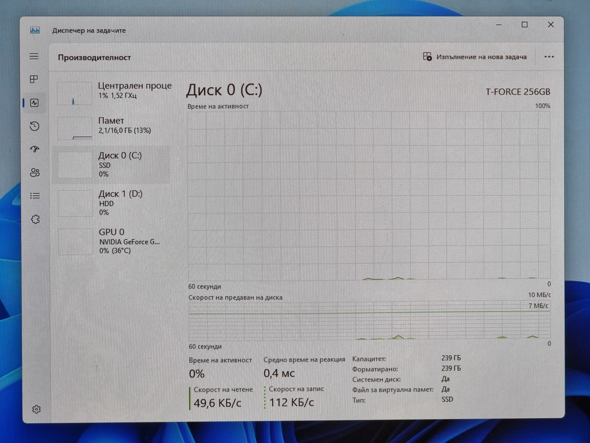
Task: Open the App history page icon
Action: coord(35,126)
